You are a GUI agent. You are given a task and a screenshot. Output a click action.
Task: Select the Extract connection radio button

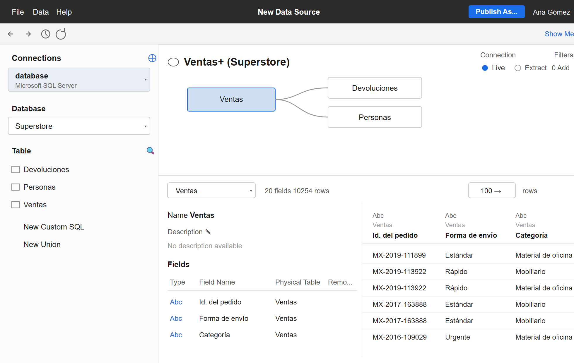tap(518, 68)
